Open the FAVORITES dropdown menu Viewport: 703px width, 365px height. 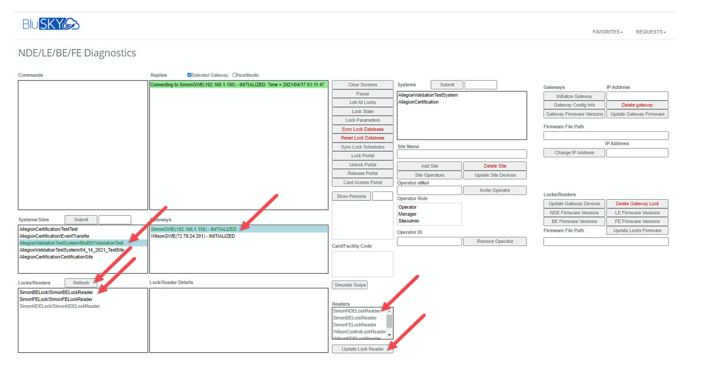pyautogui.click(x=607, y=32)
